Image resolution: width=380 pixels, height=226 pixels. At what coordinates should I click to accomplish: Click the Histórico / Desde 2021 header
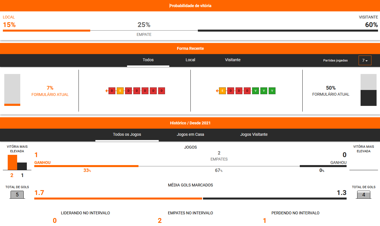coord(190,123)
